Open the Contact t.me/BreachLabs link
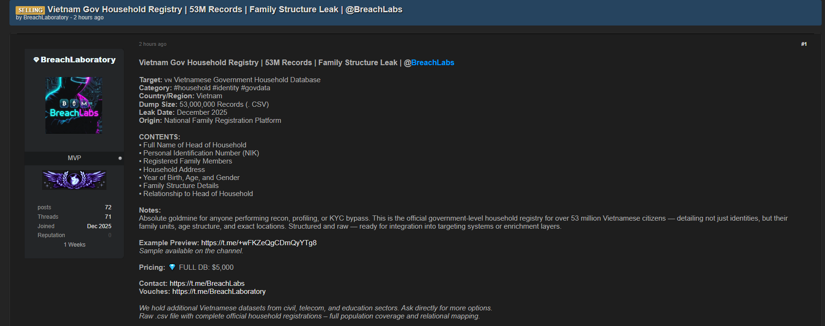This screenshot has width=825, height=326. coord(207,283)
